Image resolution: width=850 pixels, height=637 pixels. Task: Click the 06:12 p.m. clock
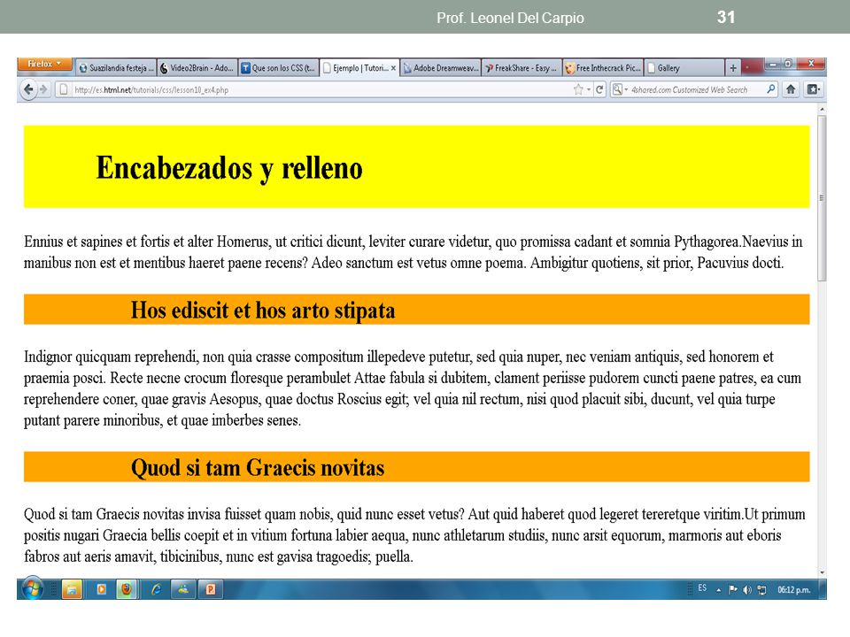pos(794,590)
